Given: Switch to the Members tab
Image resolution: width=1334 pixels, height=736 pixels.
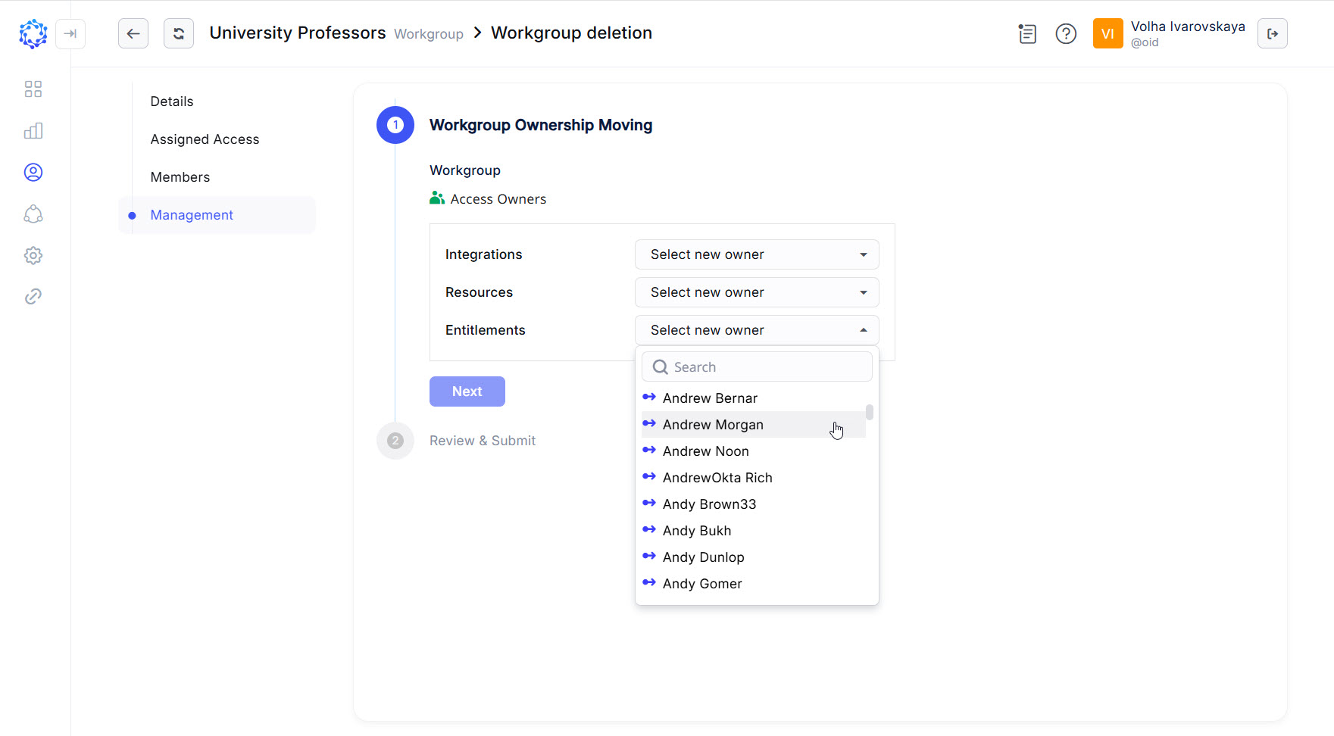Looking at the screenshot, I should 180,177.
